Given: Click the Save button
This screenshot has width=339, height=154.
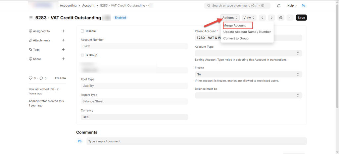Looking at the screenshot, I should coord(301,18).
